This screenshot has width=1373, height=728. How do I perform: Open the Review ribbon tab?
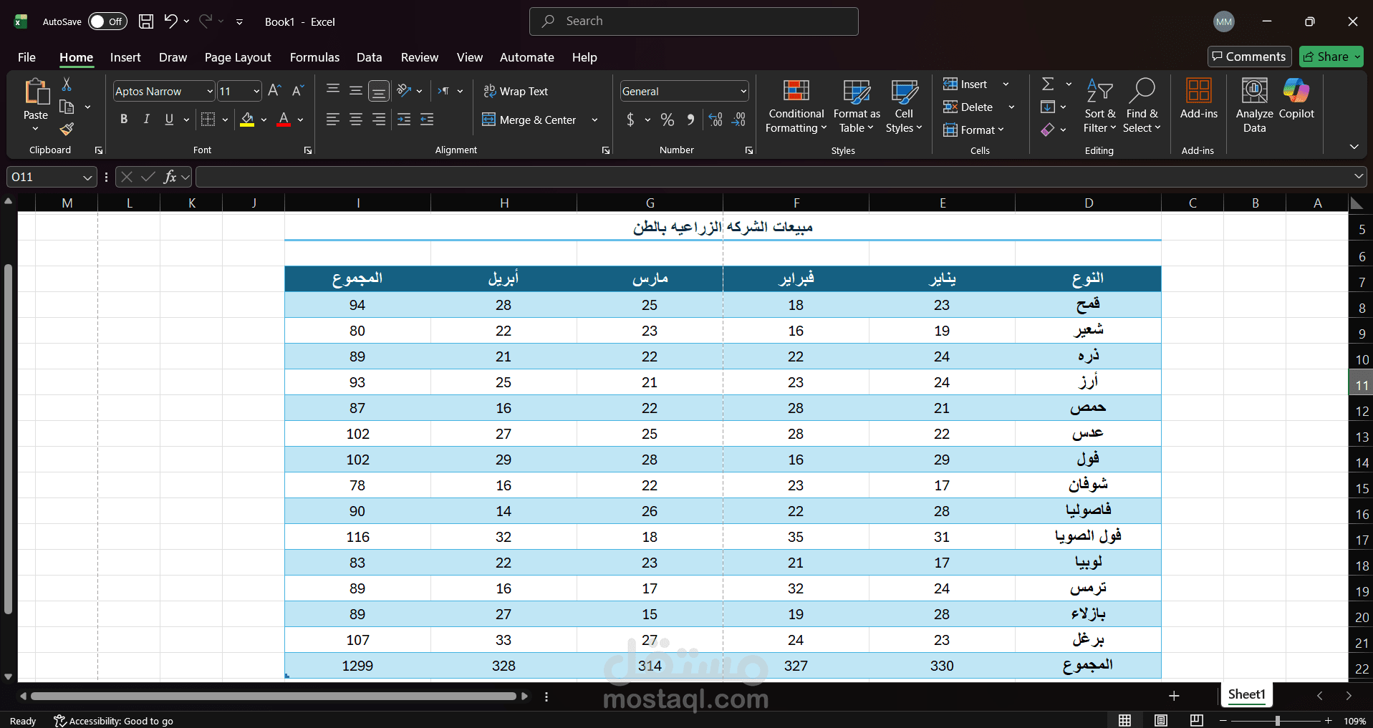[419, 57]
